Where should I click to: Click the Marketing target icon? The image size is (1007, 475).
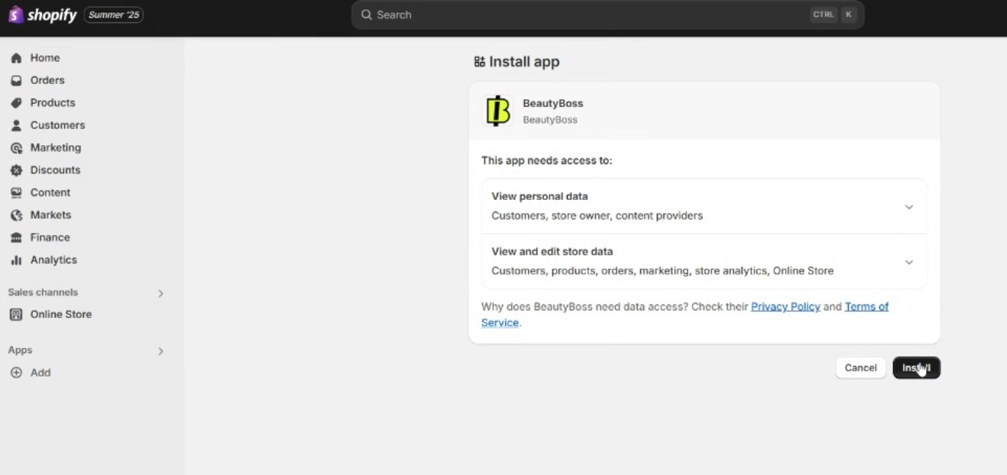(16, 148)
